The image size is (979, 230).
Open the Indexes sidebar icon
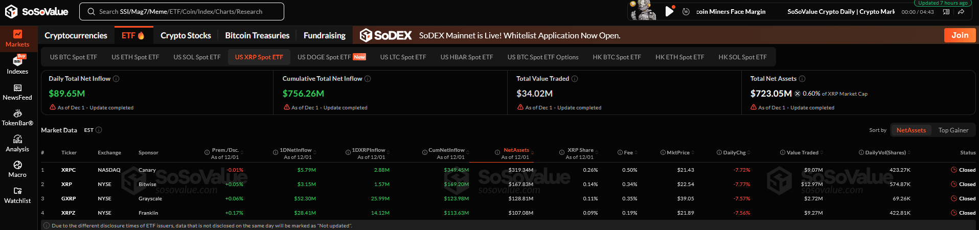click(17, 61)
